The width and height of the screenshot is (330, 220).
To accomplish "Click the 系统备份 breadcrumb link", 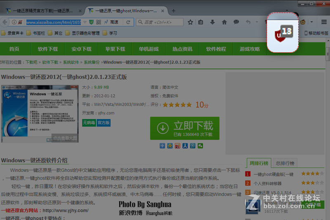I will pos(92,62).
